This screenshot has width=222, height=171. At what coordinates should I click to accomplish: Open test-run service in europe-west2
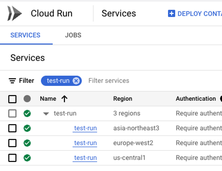85,143
